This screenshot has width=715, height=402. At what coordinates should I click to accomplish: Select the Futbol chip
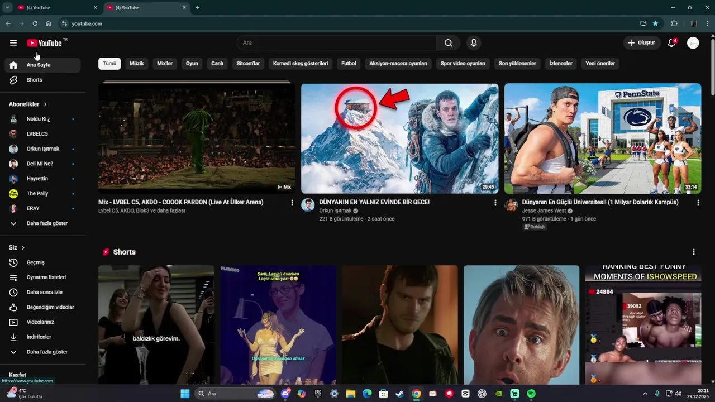click(349, 64)
